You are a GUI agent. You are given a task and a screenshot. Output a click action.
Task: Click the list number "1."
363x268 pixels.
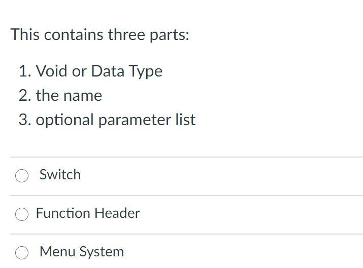pyautogui.click(x=25, y=71)
